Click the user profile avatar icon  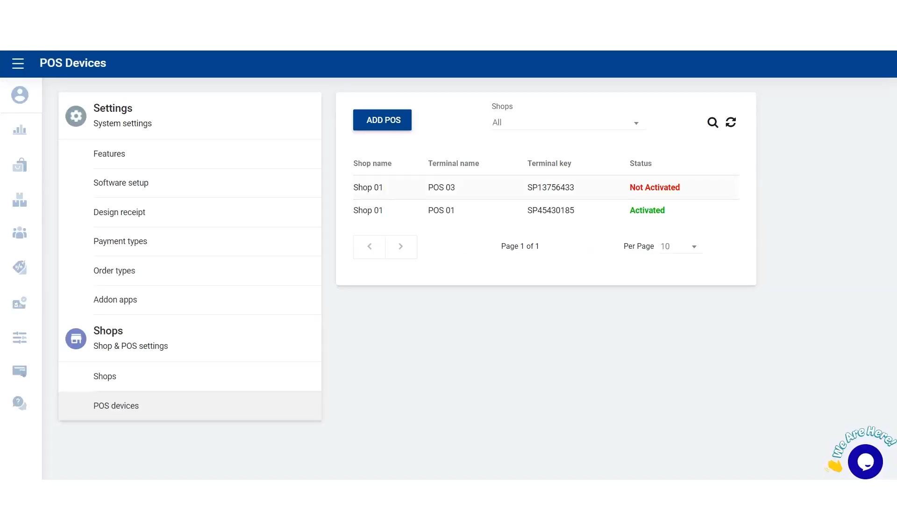coord(20,95)
